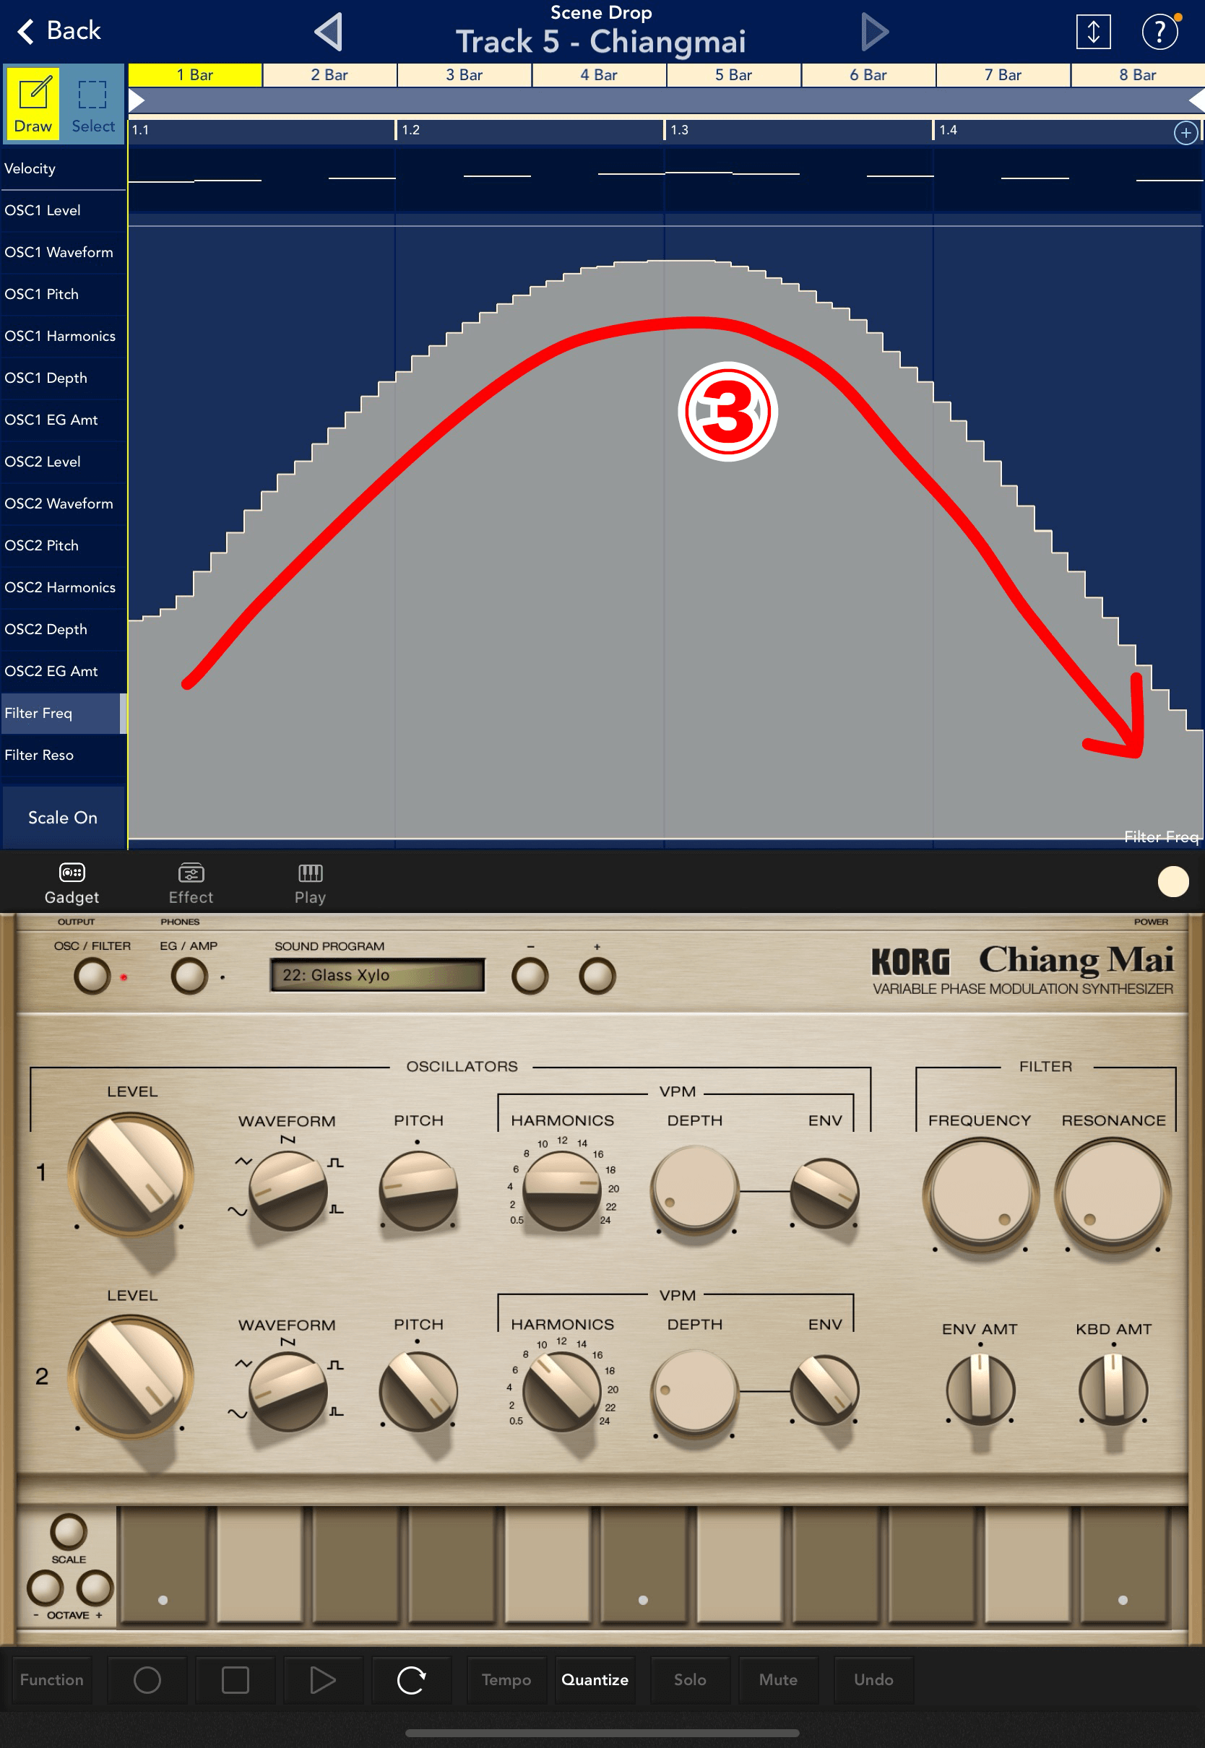Image resolution: width=1205 pixels, height=1748 pixels.
Task: Select the 1 Bar tab
Action: (x=195, y=74)
